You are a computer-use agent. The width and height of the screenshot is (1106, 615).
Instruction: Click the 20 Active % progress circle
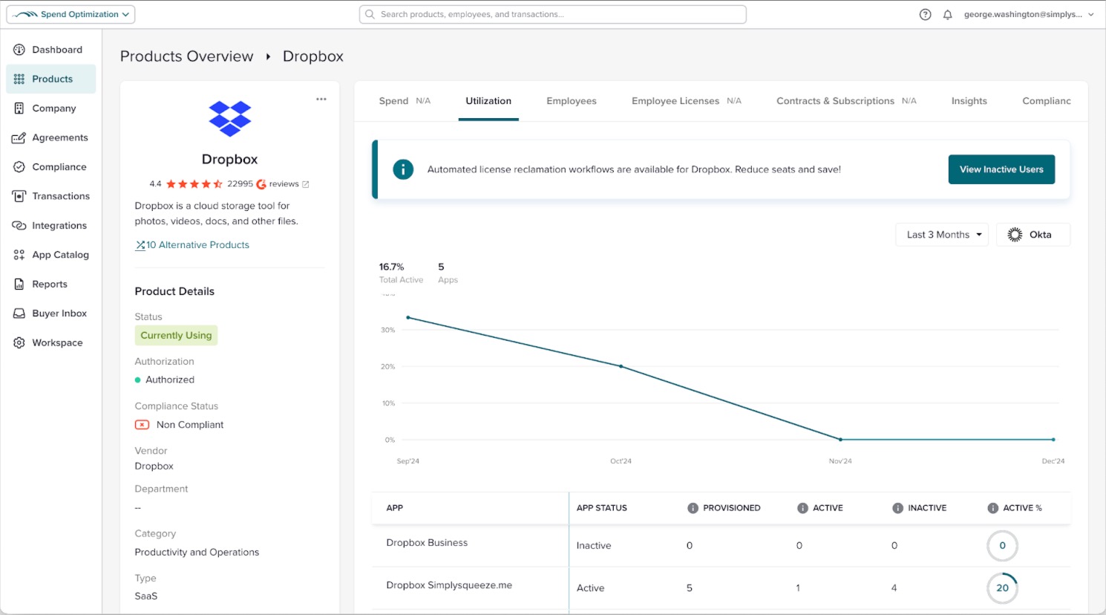point(1002,588)
